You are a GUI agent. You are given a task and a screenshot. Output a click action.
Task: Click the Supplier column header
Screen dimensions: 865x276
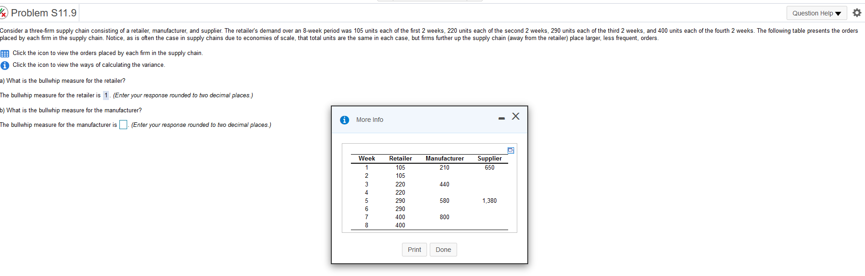(x=489, y=158)
